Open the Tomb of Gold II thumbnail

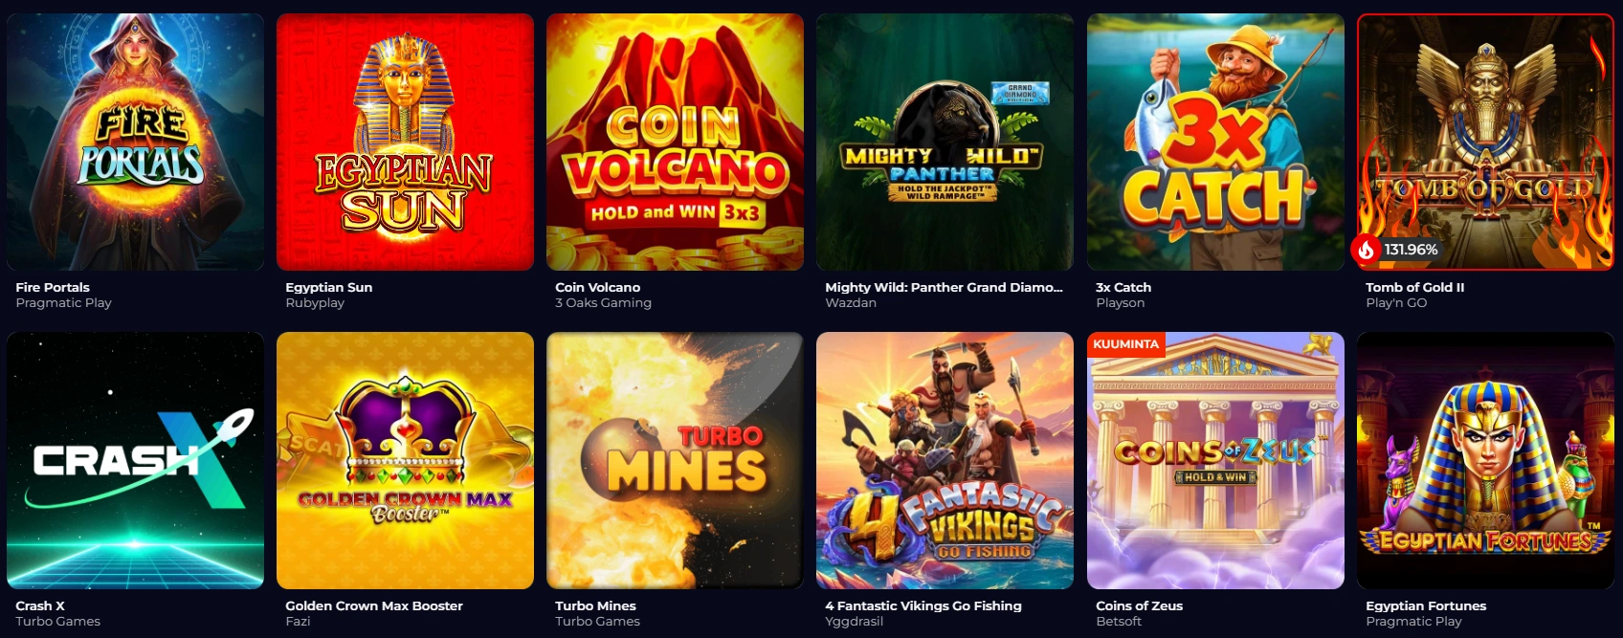tap(1485, 142)
